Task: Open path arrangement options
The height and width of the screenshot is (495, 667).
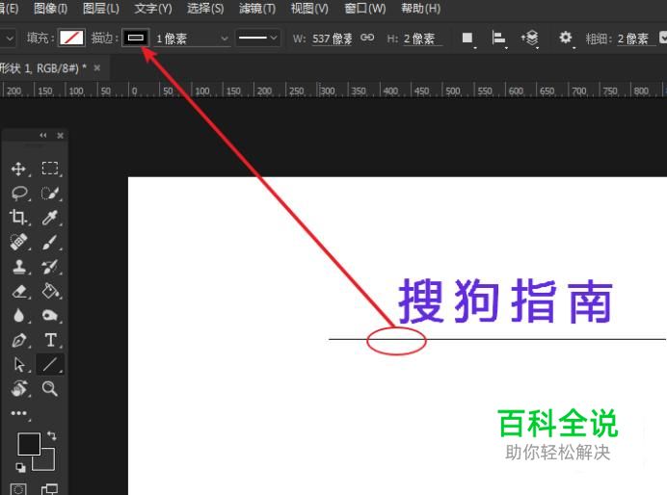Action: coord(530,39)
